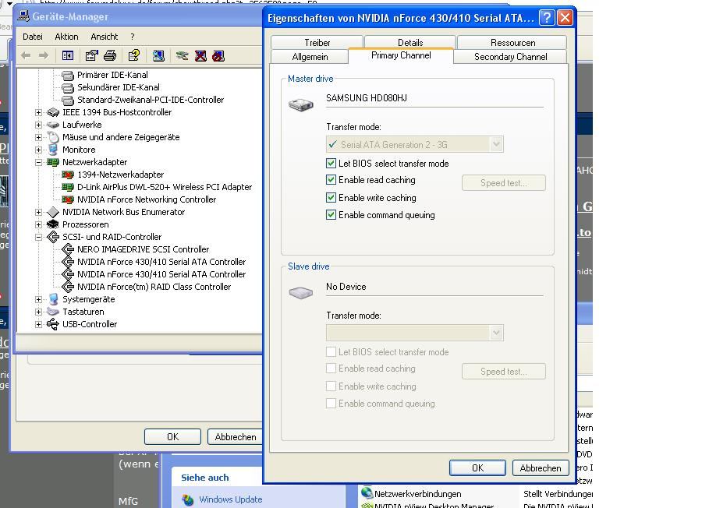
Task: Toggle master Enable write caching checkbox
Action: point(331,198)
